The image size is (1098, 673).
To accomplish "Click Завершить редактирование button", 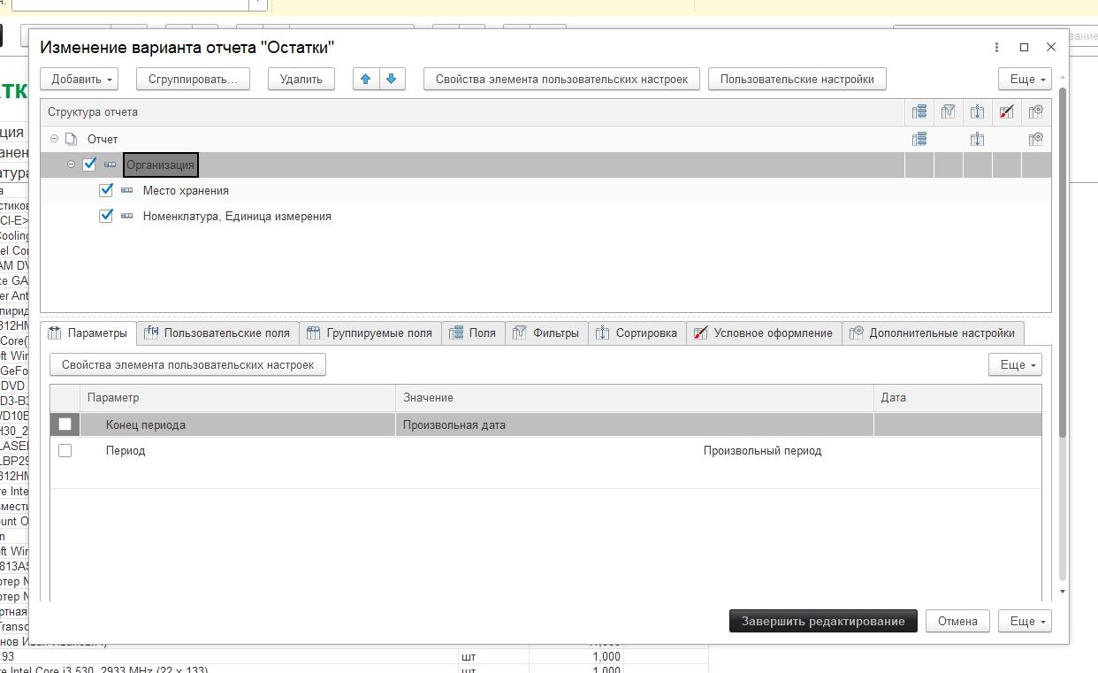I will pyautogui.click(x=823, y=621).
